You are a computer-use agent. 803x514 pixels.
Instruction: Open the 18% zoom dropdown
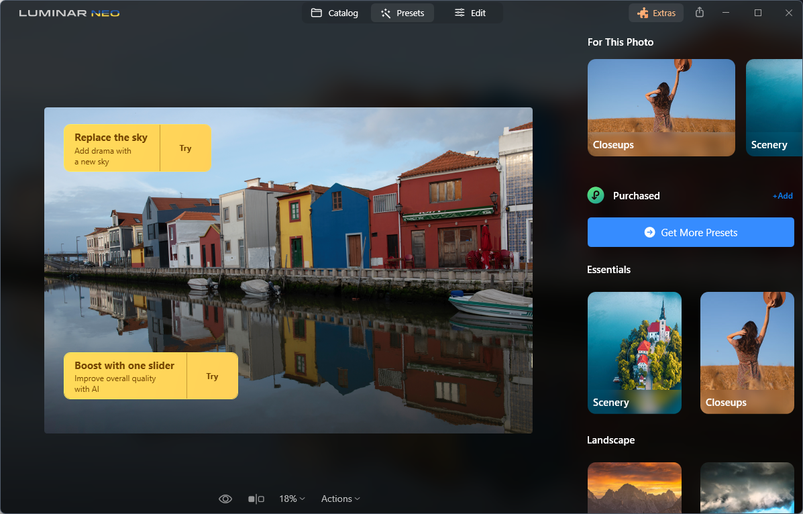(x=292, y=499)
